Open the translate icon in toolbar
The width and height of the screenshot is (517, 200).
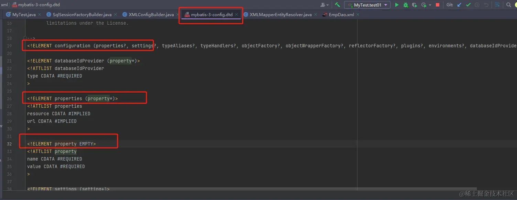497,5
